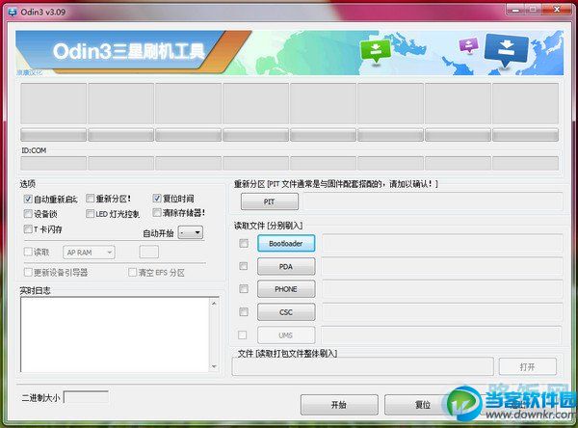This screenshot has width=578, height=428.
Task: Tick the checkbox beside PHONE
Action: [244, 288]
